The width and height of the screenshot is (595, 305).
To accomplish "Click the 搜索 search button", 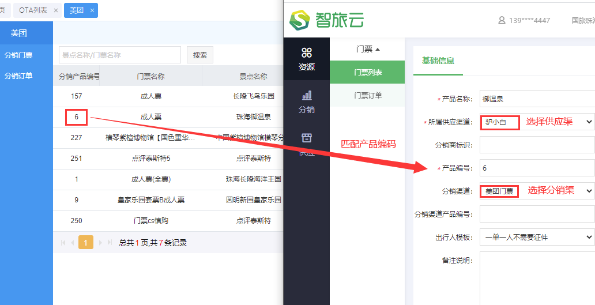I will [200, 55].
